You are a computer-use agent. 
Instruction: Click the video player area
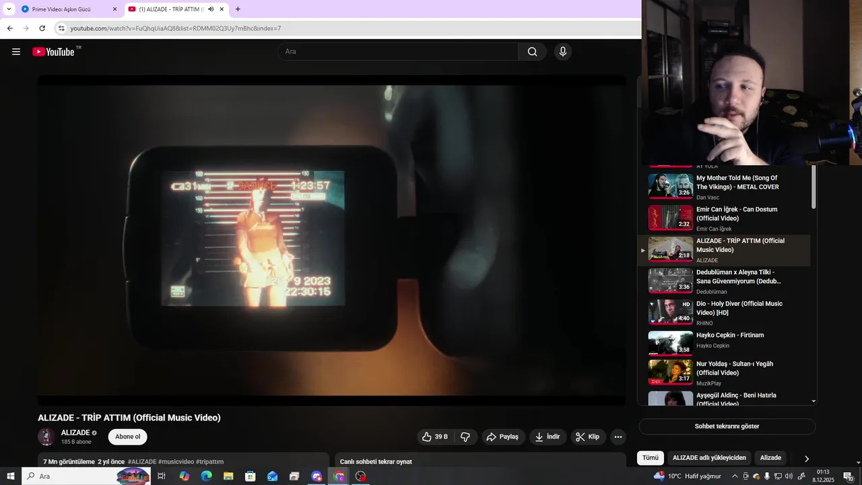331,240
